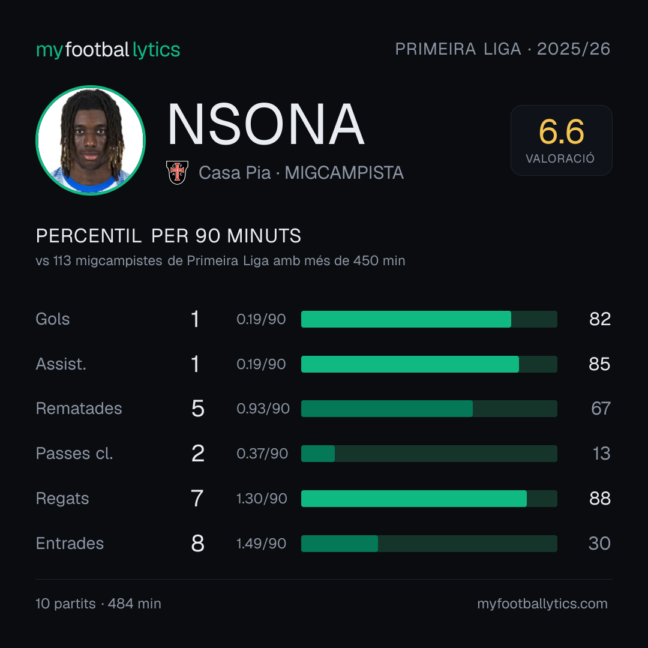Select the Casa Pia · Migcampista label

point(301,173)
